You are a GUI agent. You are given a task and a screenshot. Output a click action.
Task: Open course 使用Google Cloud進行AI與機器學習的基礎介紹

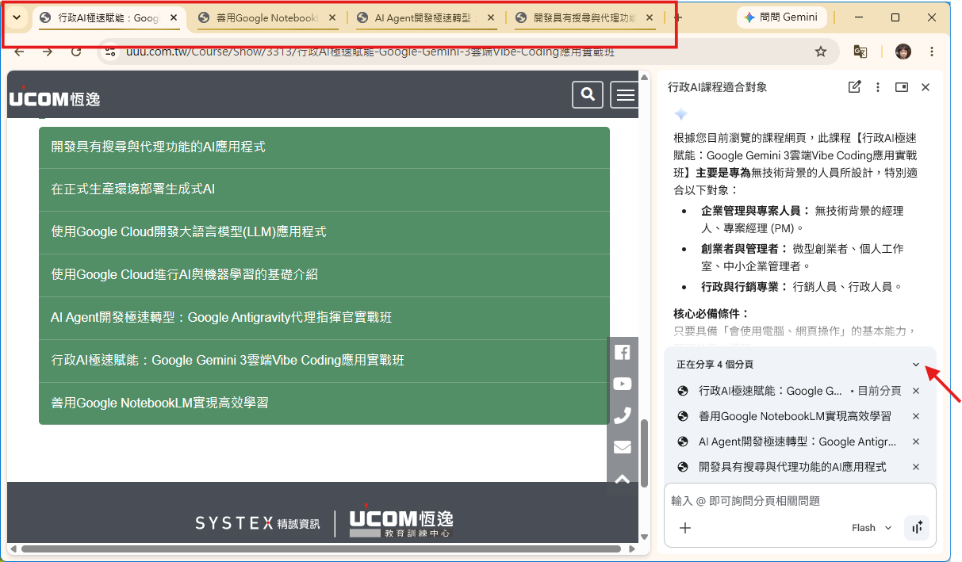[x=324, y=275]
